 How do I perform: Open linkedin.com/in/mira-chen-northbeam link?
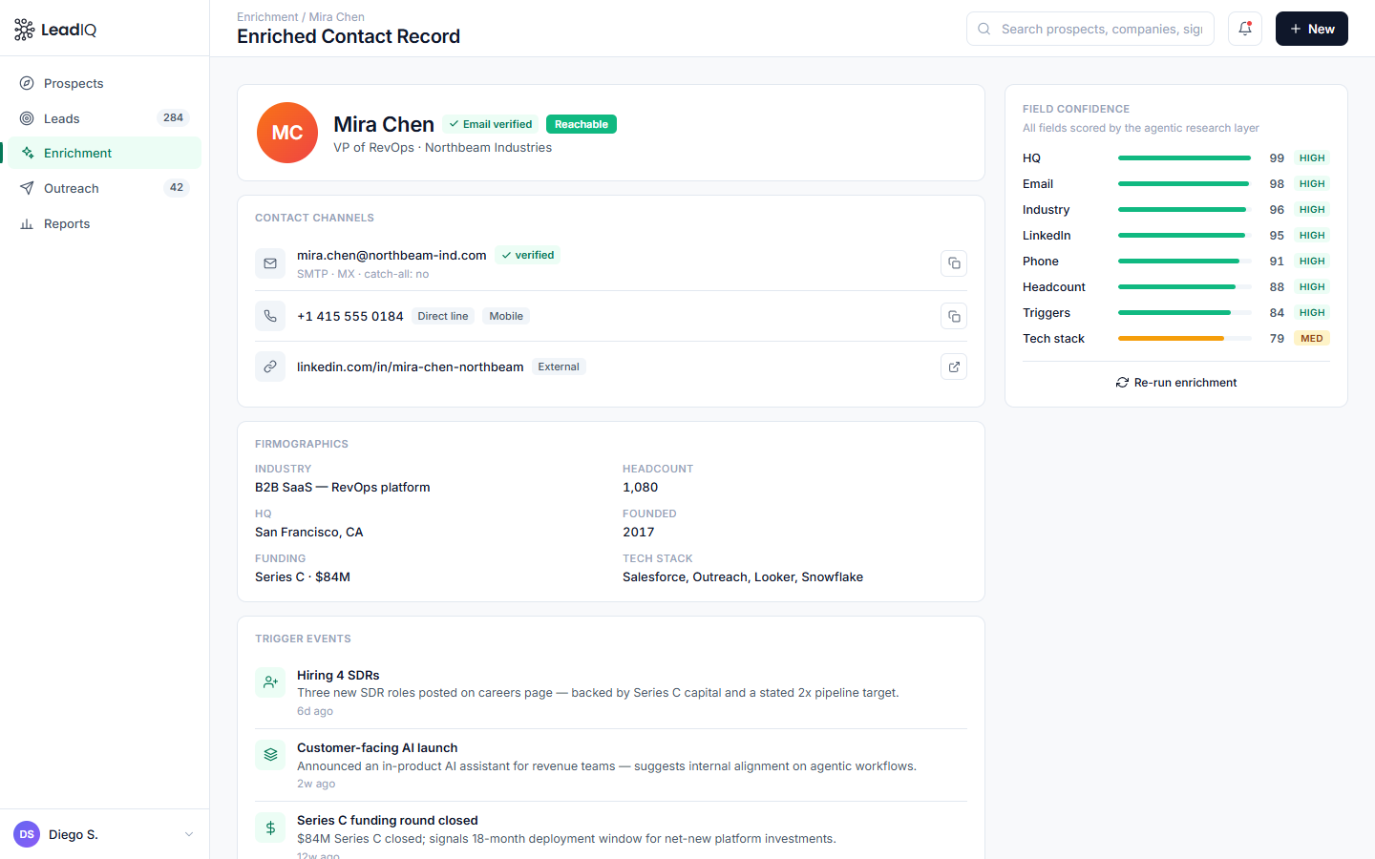(x=411, y=367)
